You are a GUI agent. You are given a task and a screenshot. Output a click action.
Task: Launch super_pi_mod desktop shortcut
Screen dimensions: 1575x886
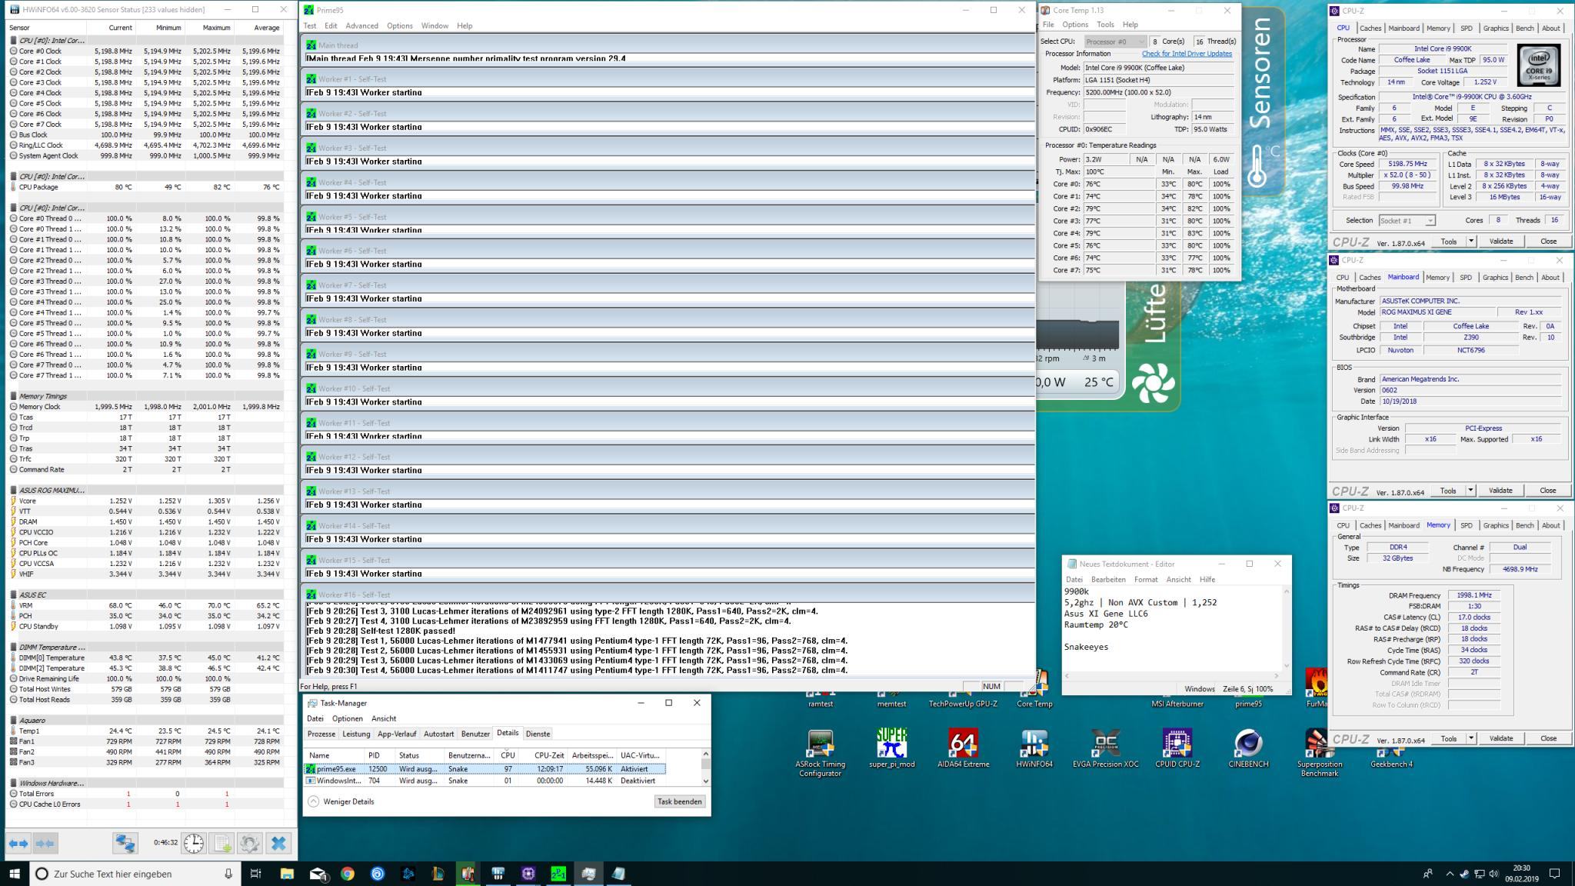click(891, 747)
